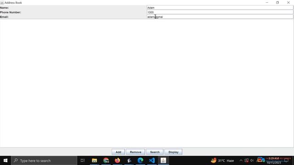The width and height of the screenshot is (294, 165).
Task: Click the Add button
Action: coord(118,152)
